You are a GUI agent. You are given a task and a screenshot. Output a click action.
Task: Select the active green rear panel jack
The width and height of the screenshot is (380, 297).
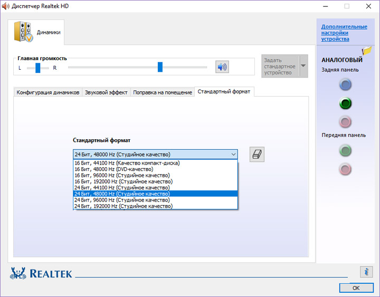(345, 103)
